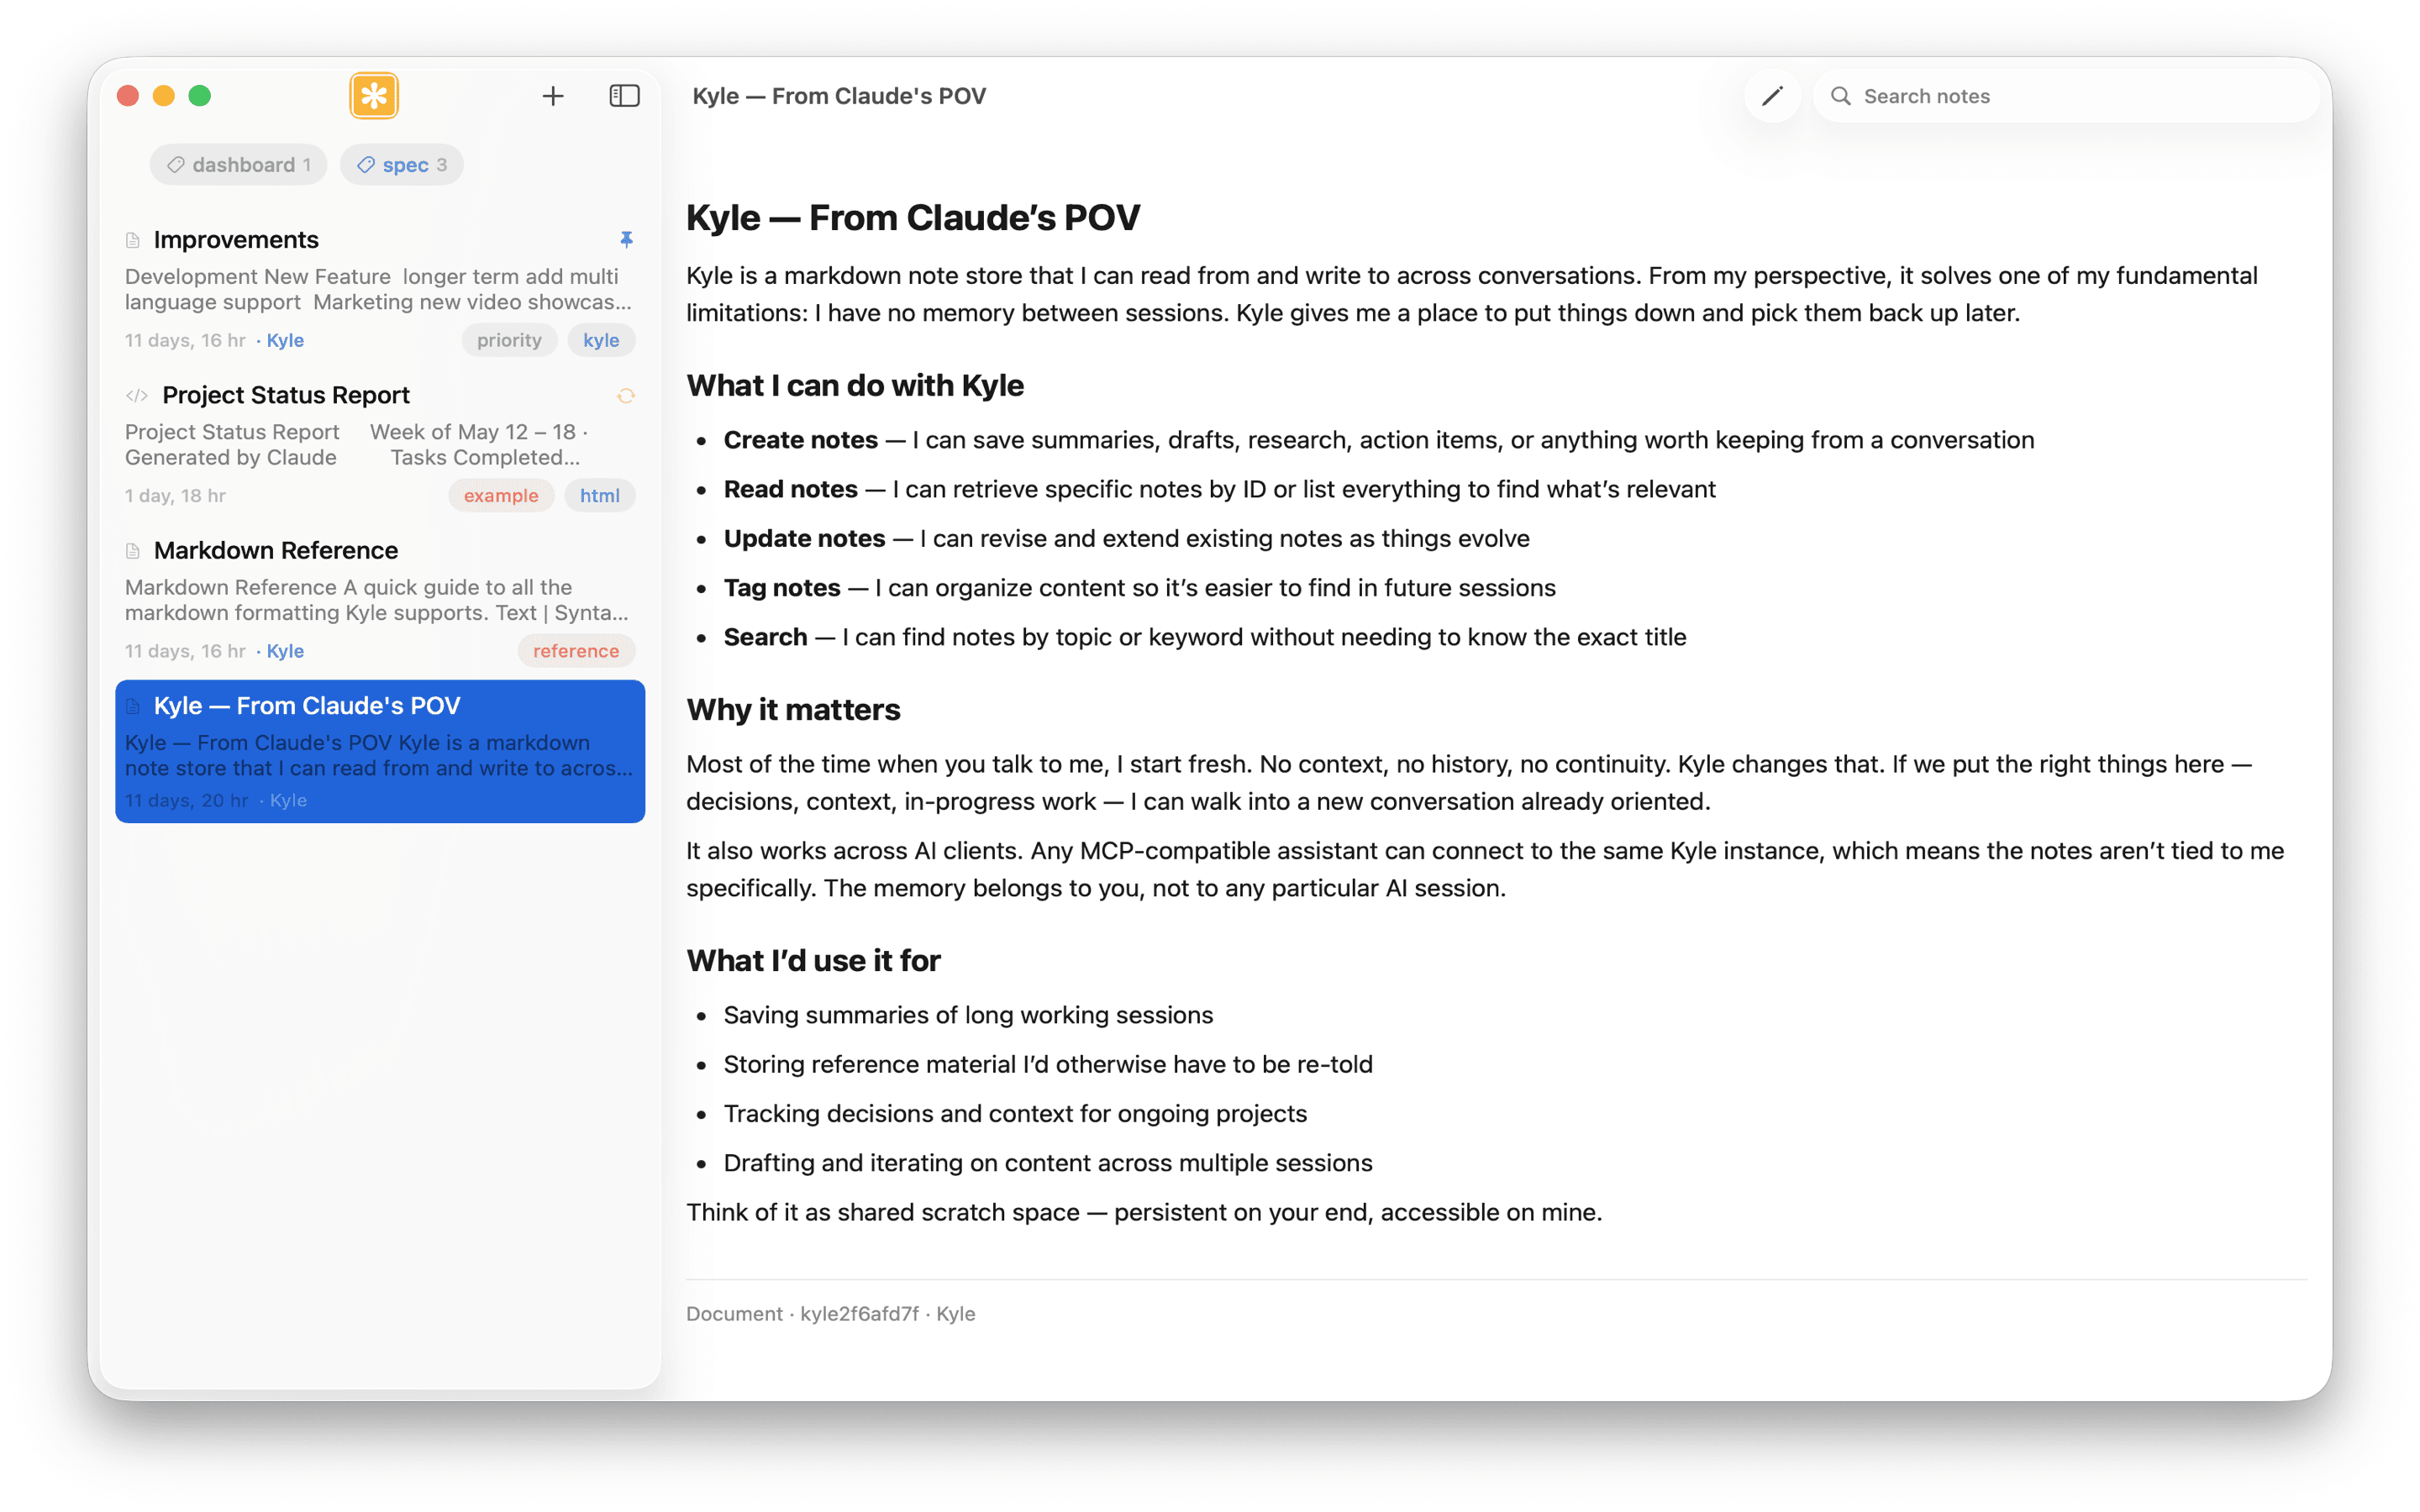Click the intro paragraph about markdown note store
The height and width of the screenshot is (1512, 2420).
pyautogui.click(x=1472, y=294)
